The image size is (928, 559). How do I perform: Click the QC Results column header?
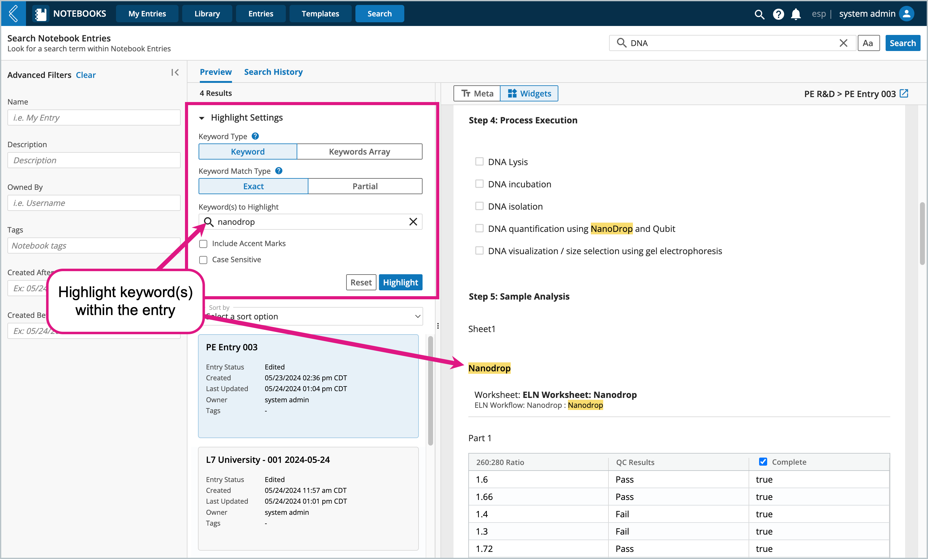click(678, 462)
